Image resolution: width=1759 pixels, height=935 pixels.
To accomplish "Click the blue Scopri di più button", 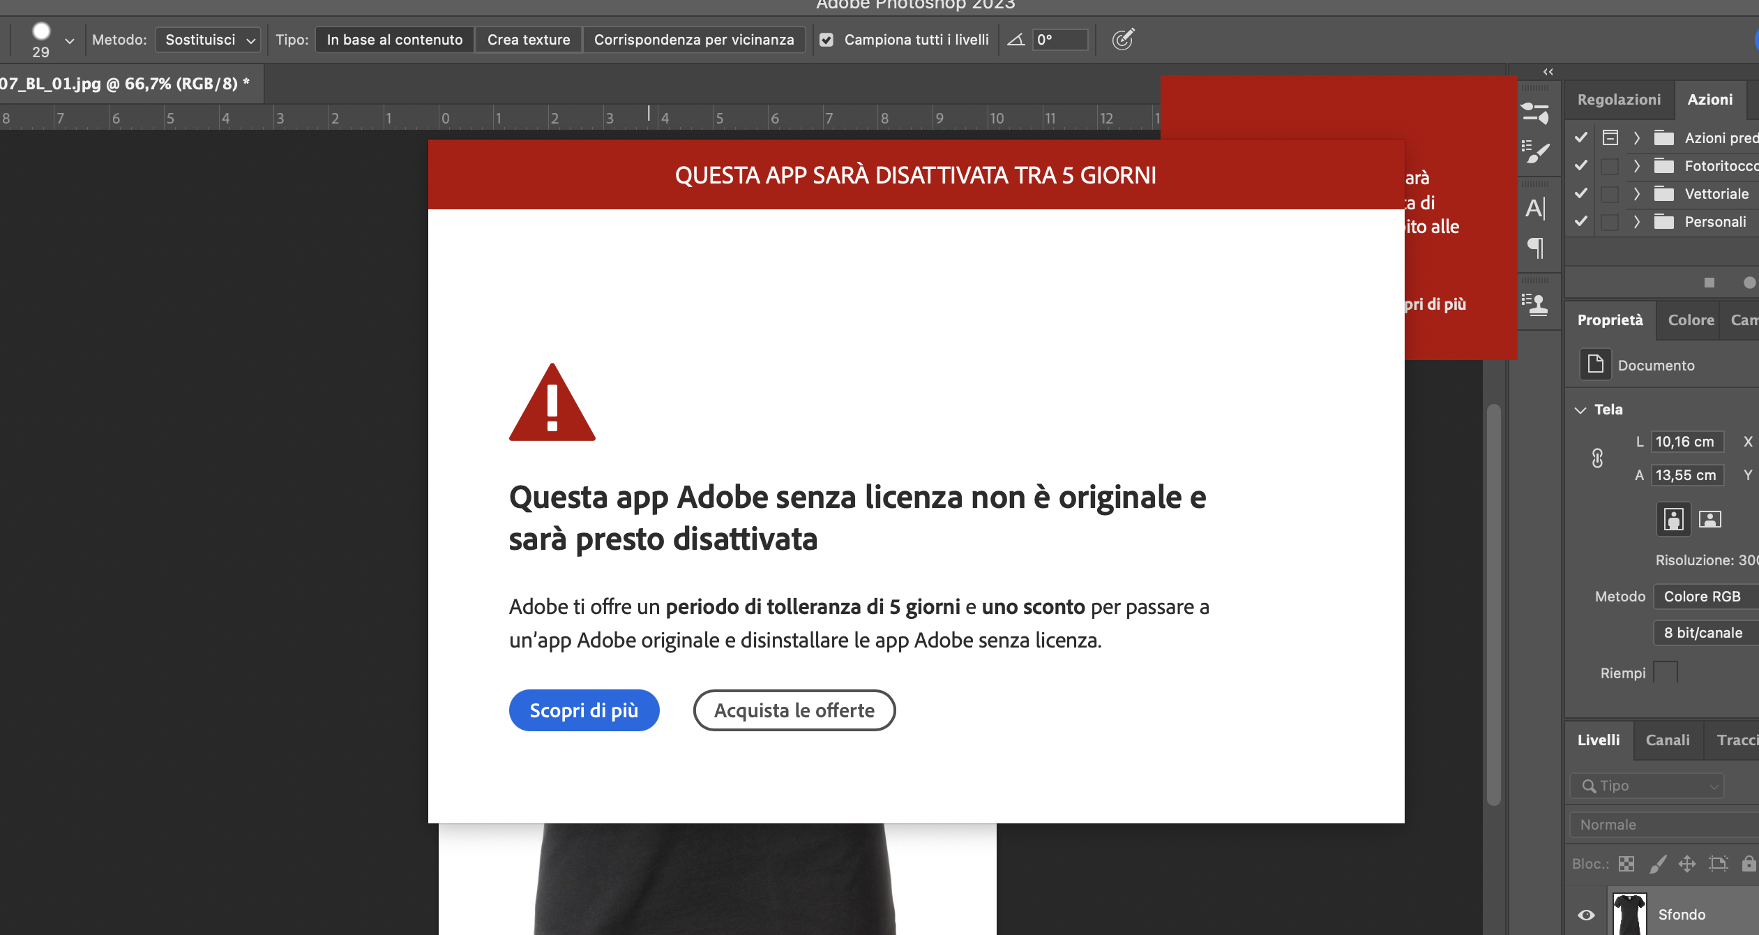I will [x=584, y=710].
